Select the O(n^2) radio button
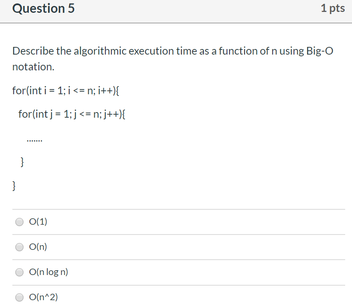 (x=19, y=297)
